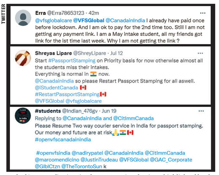Click Erra's default profile avatar
219x175 pixels.
[23, 18]
